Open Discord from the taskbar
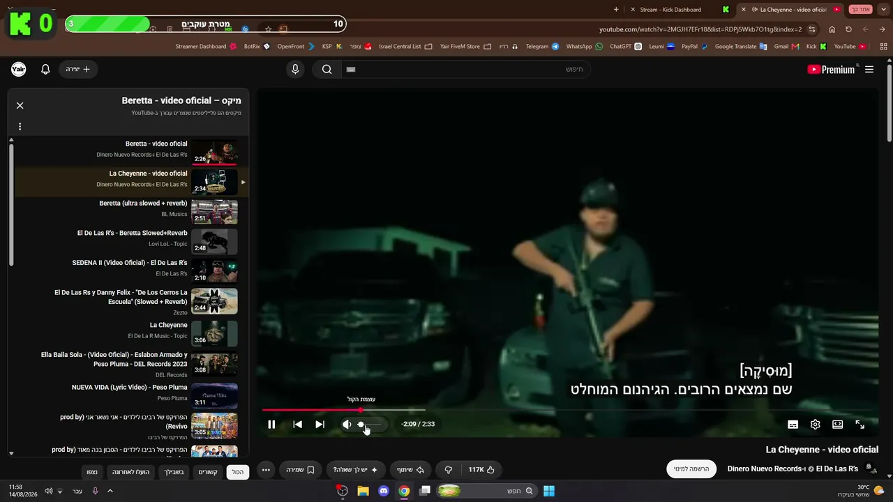893x502 pixels. pyautogui.click(x=383, y=491)
